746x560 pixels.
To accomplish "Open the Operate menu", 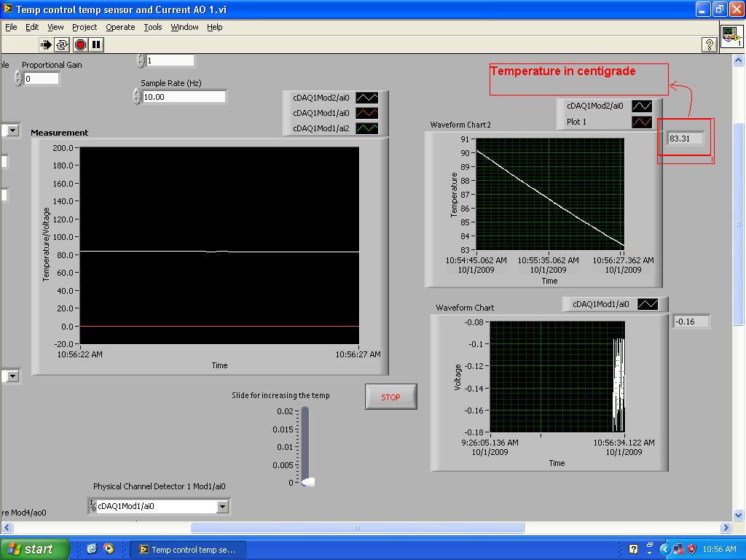I will click(x=120, y=27).
